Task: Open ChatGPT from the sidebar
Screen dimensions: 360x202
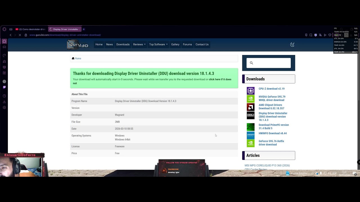Action: pyautogui.click(x=4, y=81)
